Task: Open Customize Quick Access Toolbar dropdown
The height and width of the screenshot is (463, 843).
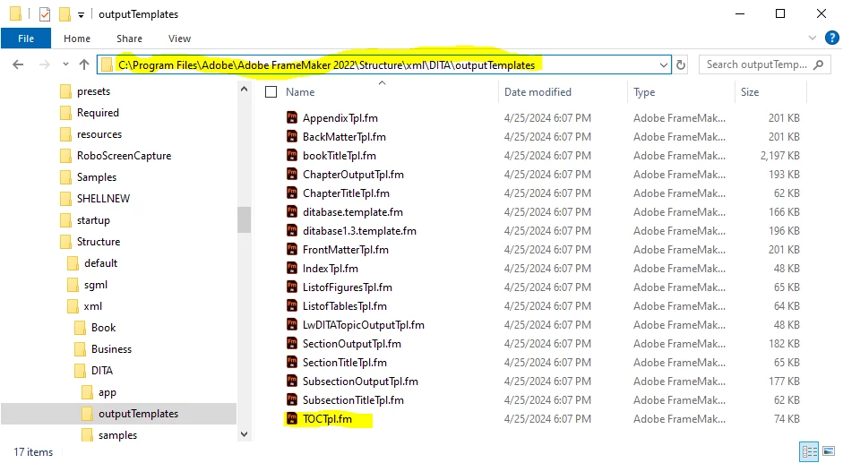Action: point(81,14)
